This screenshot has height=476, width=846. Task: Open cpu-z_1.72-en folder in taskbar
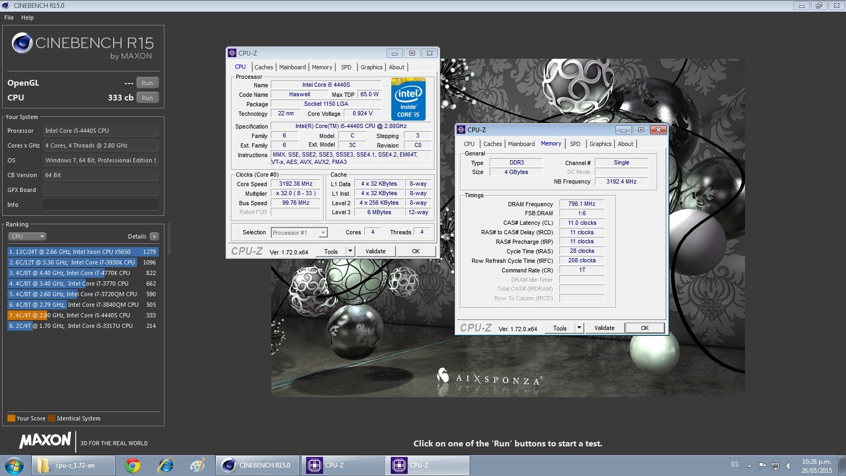pos(73,465)
